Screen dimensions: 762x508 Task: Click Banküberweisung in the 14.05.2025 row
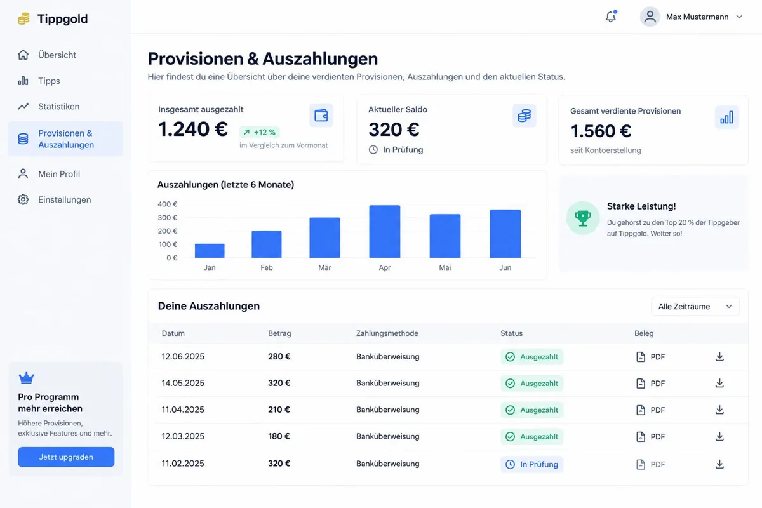[x=388, y=384]
